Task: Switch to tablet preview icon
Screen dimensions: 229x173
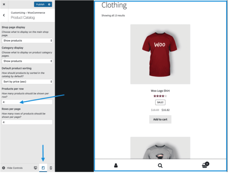Action: pyautogui.click(x=43, y=168)
